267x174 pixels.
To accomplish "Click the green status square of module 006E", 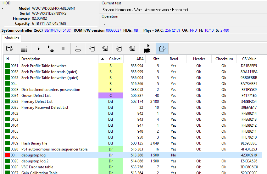I will click(8, 89).
